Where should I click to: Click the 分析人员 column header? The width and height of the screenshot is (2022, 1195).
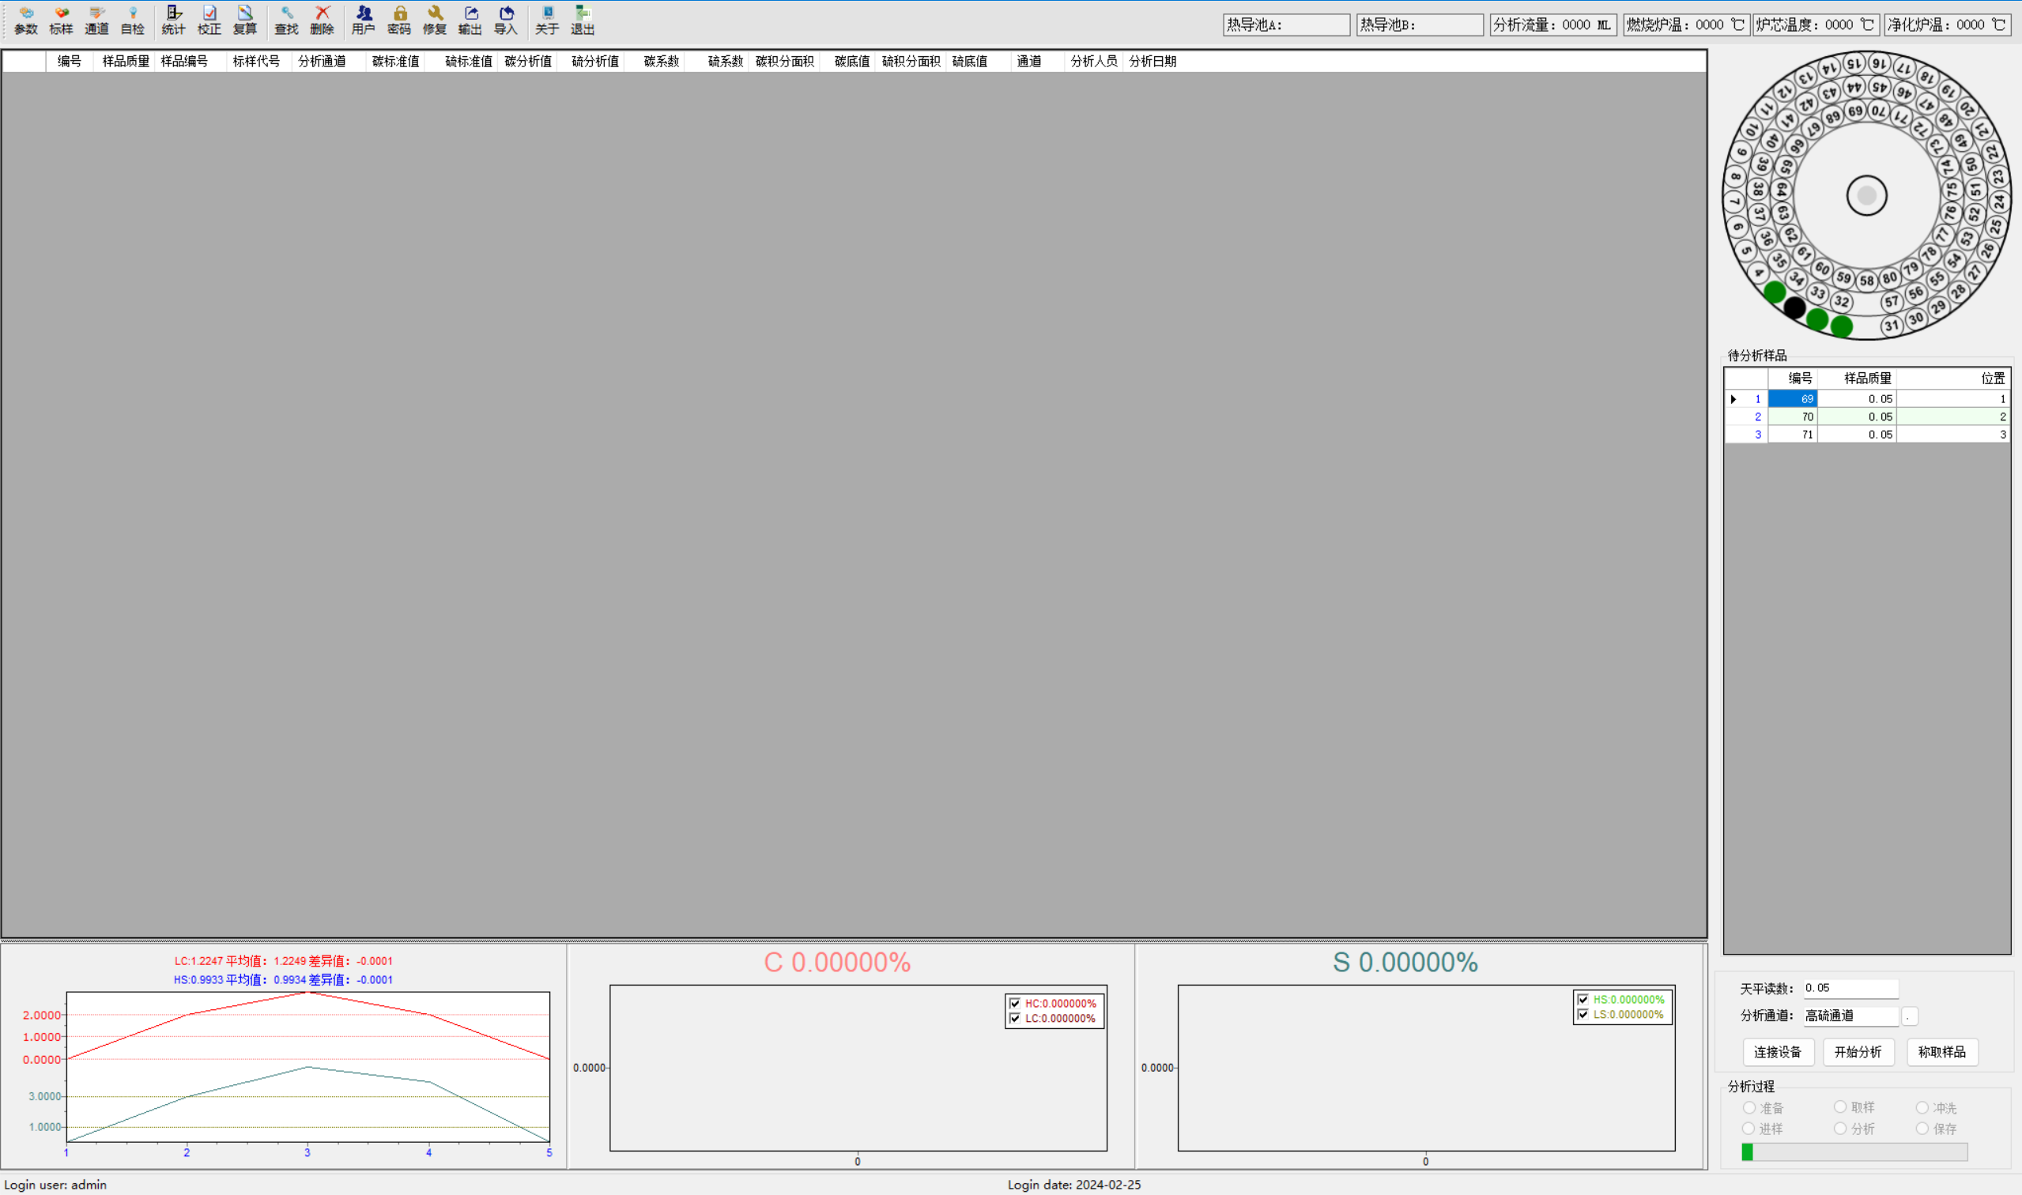point(1092,61)
